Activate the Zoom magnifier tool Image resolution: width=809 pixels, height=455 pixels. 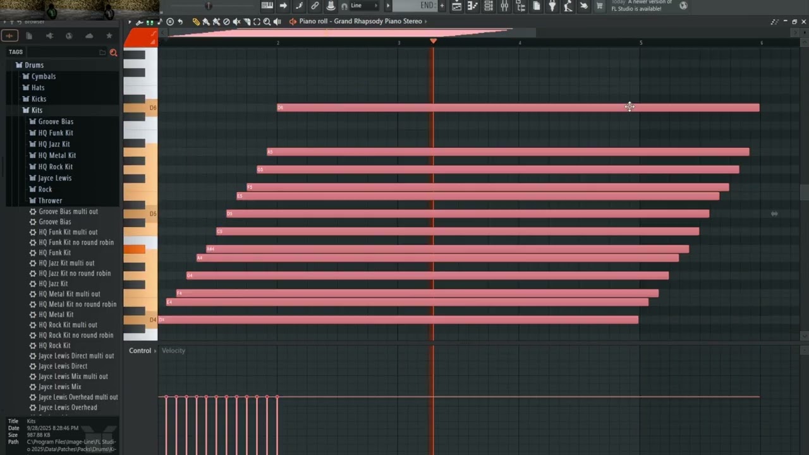[x=267, y=21]
